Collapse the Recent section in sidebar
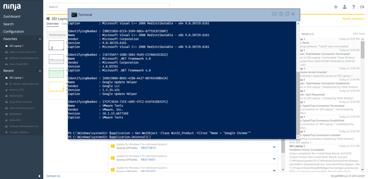The width and height of the screenshot is (368, 179). 40,71
